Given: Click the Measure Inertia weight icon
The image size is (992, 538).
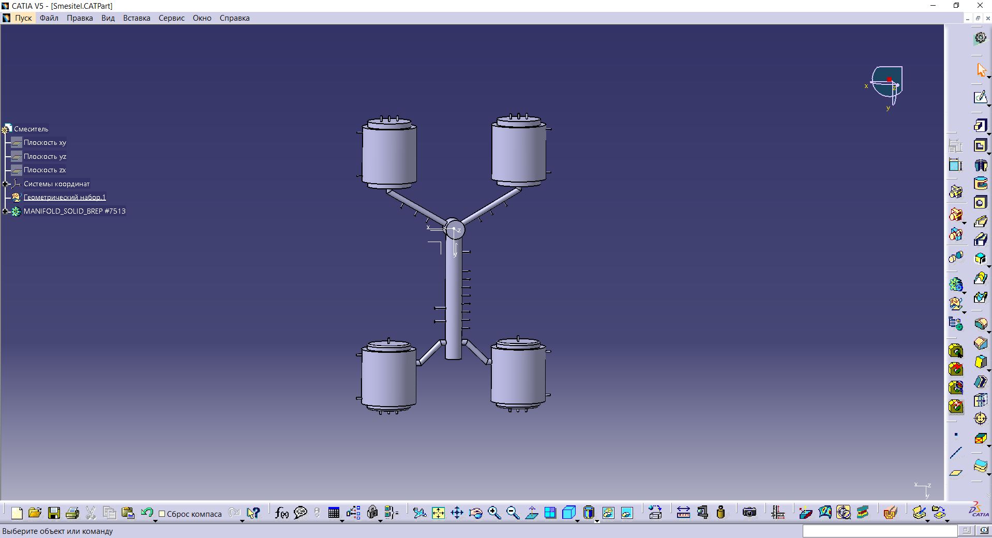Looking at the screenshot, I should (720, 513).
